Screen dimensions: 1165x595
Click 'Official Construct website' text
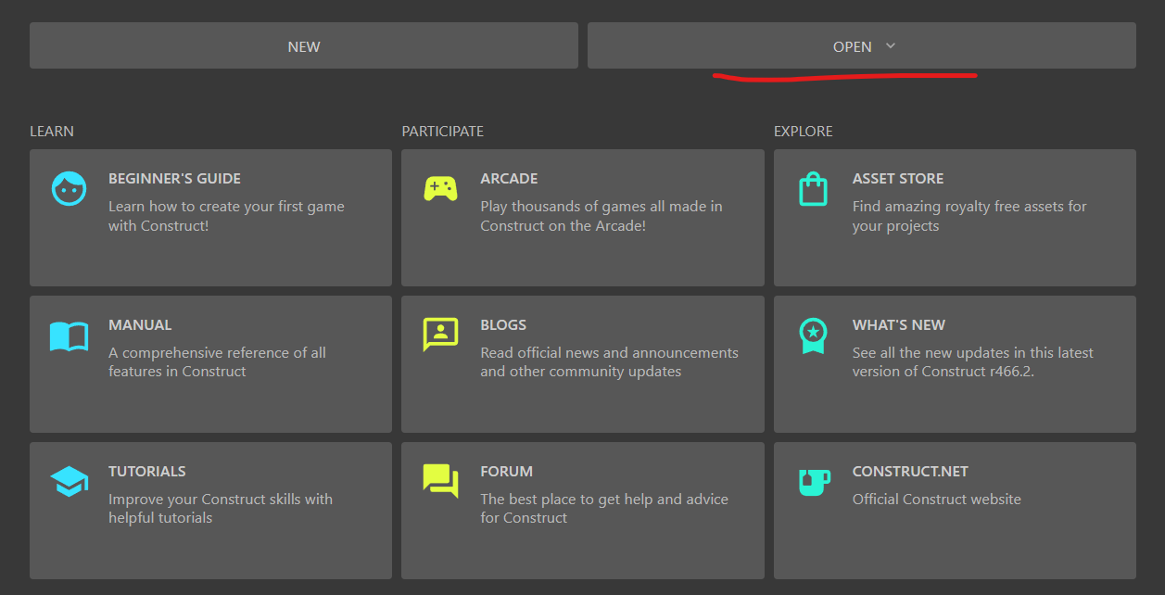click(937, 500)
